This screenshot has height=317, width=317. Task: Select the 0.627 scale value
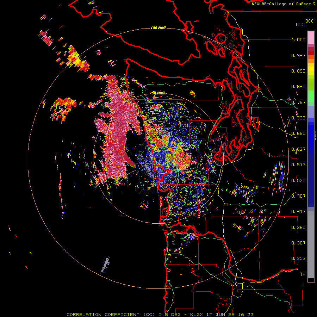(x=298, y=149)
